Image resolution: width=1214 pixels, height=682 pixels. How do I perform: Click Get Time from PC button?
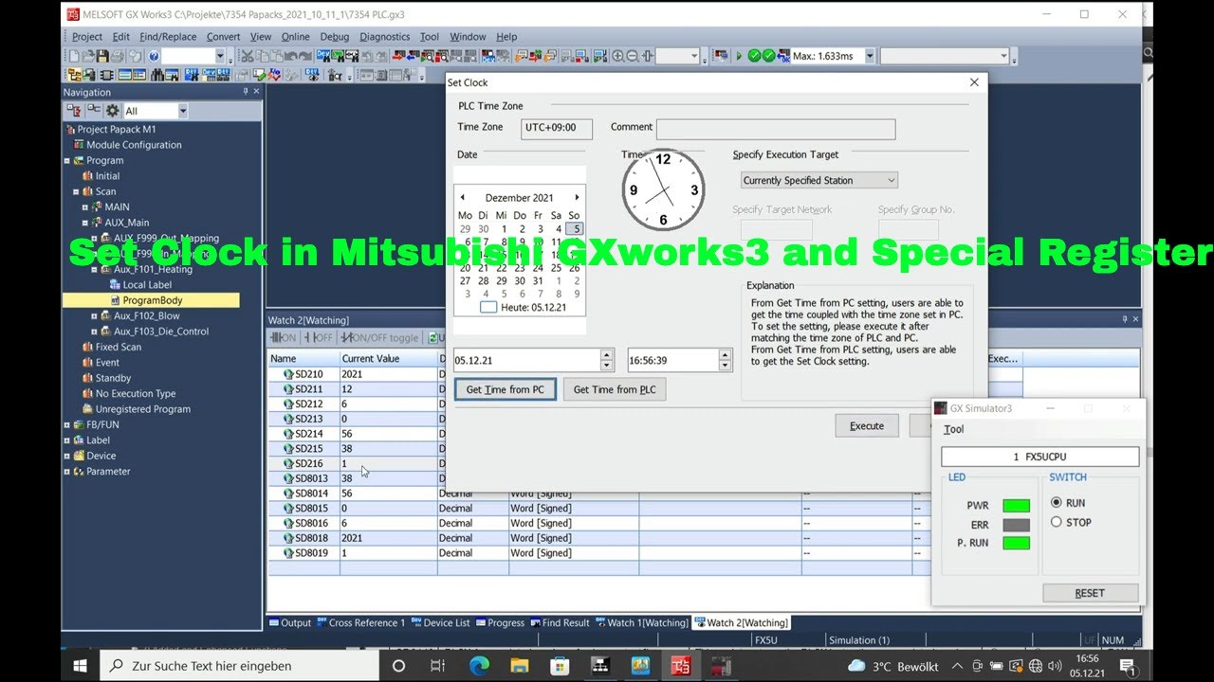click(x=506, y=389)
